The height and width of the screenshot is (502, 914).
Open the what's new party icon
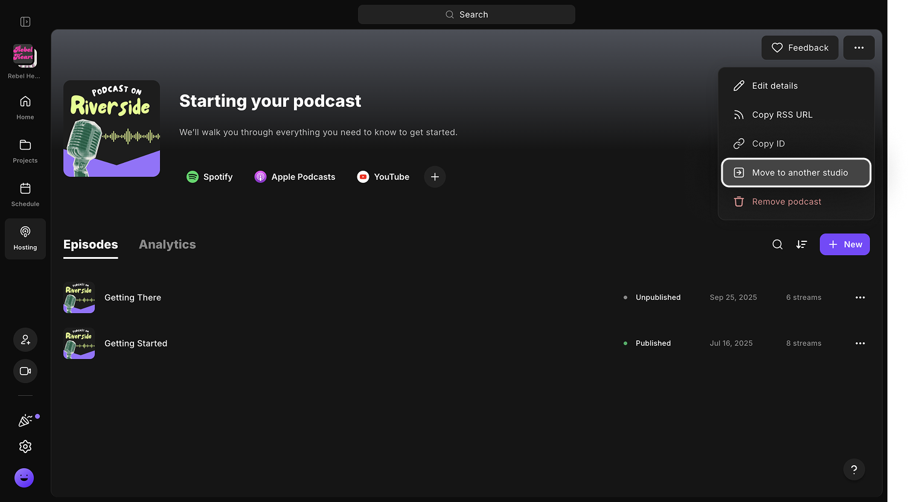point(25,420)
